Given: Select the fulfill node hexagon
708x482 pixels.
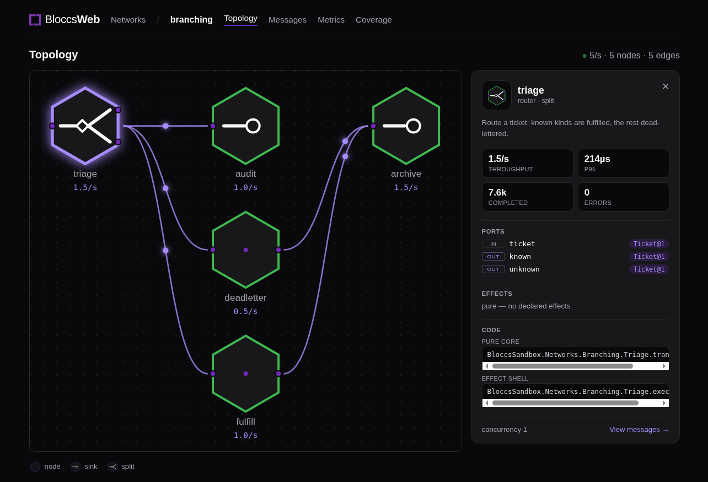Looking at the screenshot, I should (246, 373).
